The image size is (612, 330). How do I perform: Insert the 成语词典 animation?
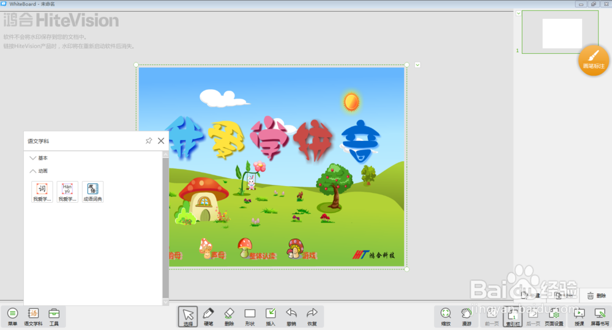[x=92, y=192]
